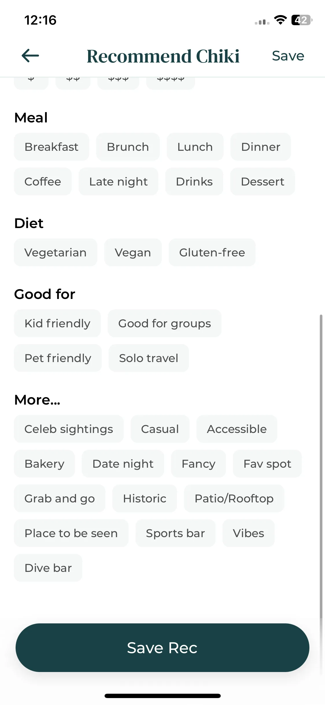
Task: Enable the Late night tag
Action: pos(118,181)
